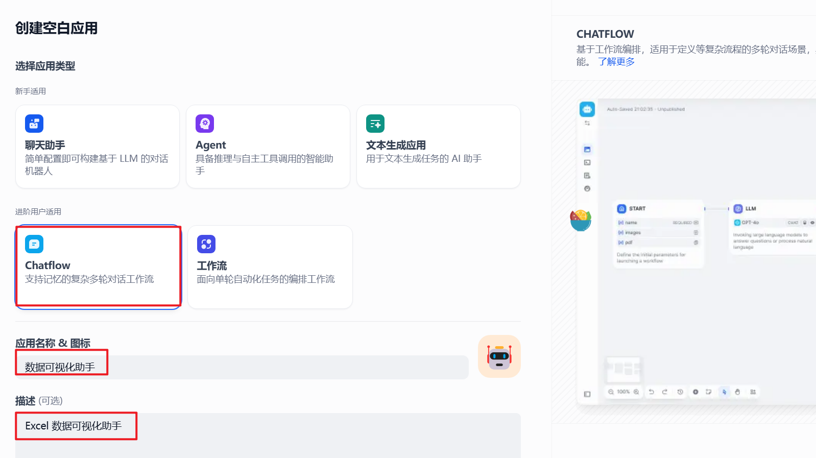Screen dimensions: 816x458
Task: Click zoom in icon in preview toolbar
Action: (636, 392)
